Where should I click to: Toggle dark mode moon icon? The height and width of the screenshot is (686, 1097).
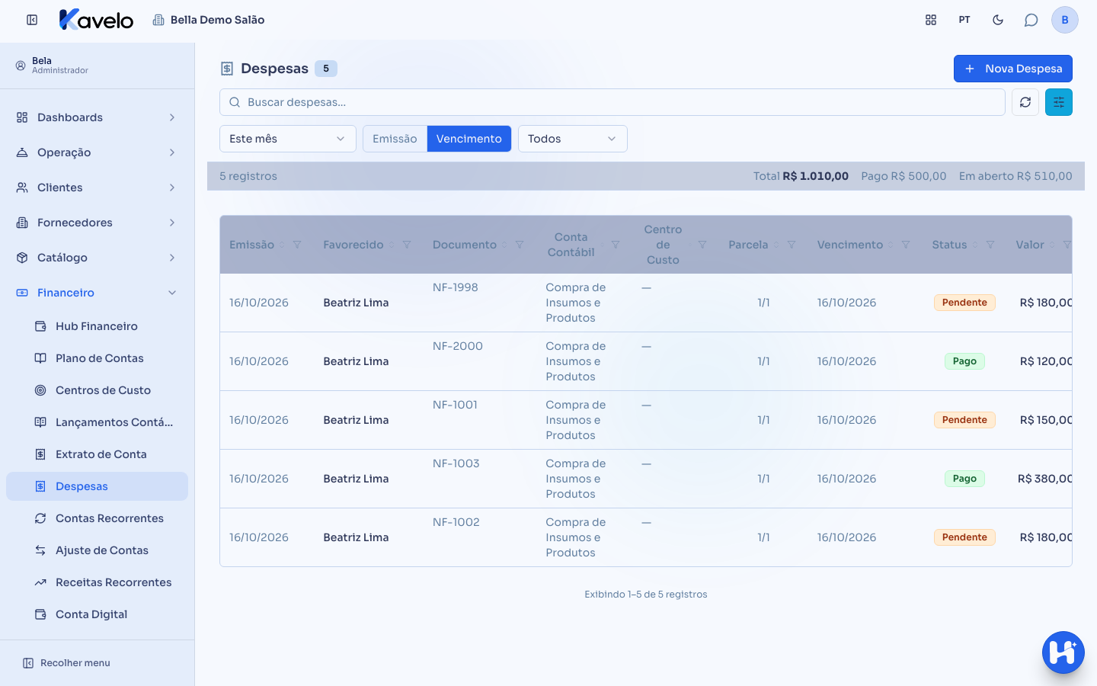click(998, 20)
